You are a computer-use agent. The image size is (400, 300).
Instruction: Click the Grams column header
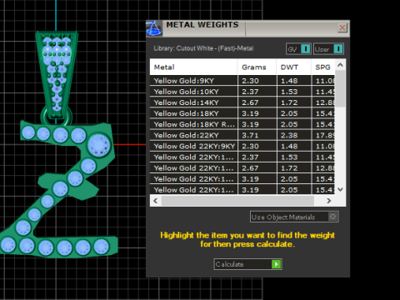(x=257, y=67)
